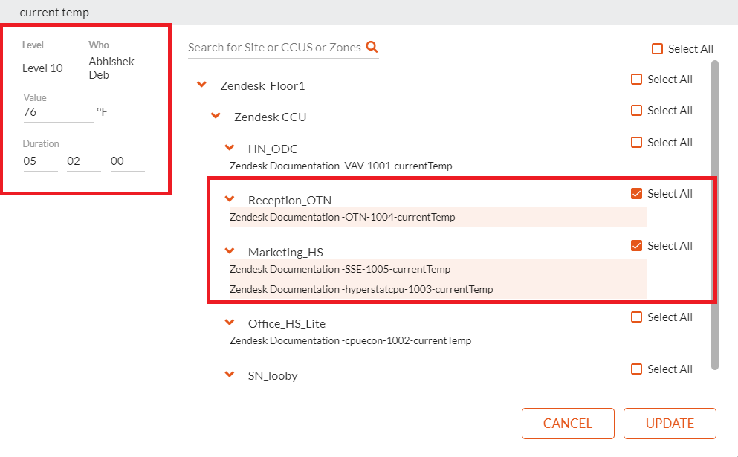The image size is (738, 457).
Task: Collapse the HN_ODC zone chevron
Action: (230, 147)
